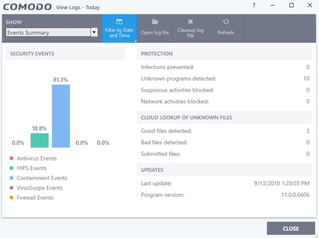Viewport: 319px width, 238px height.
Task: Click the unknown programs count 10
Action: (306, 79)
